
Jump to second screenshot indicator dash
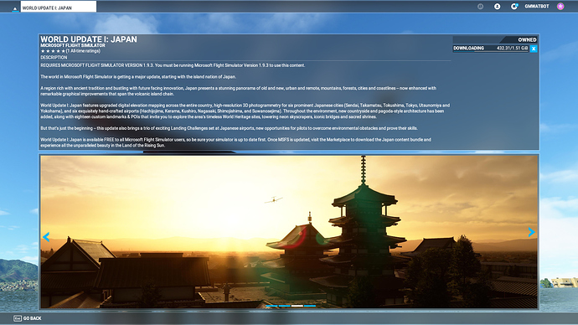pyautogui.click(x=284, y=306)
